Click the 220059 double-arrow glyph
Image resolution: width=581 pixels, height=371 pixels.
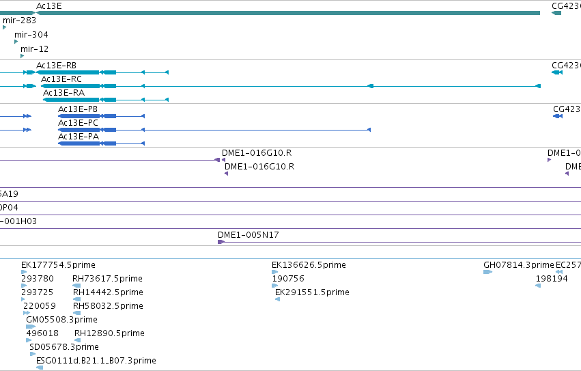tap(27, 313)
